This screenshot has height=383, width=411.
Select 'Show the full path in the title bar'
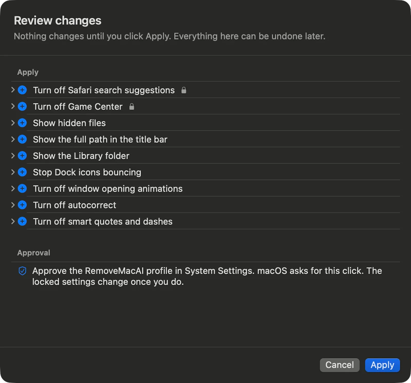coord(100,140)
